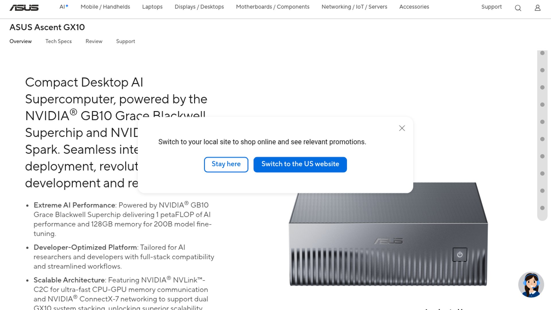Select the fifth page navigation dot

[x=542, y=122]
